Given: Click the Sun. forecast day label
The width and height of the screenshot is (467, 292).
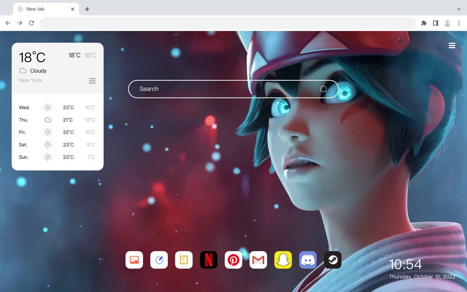Looking at the screenshot, I should (x=24, y=157).
